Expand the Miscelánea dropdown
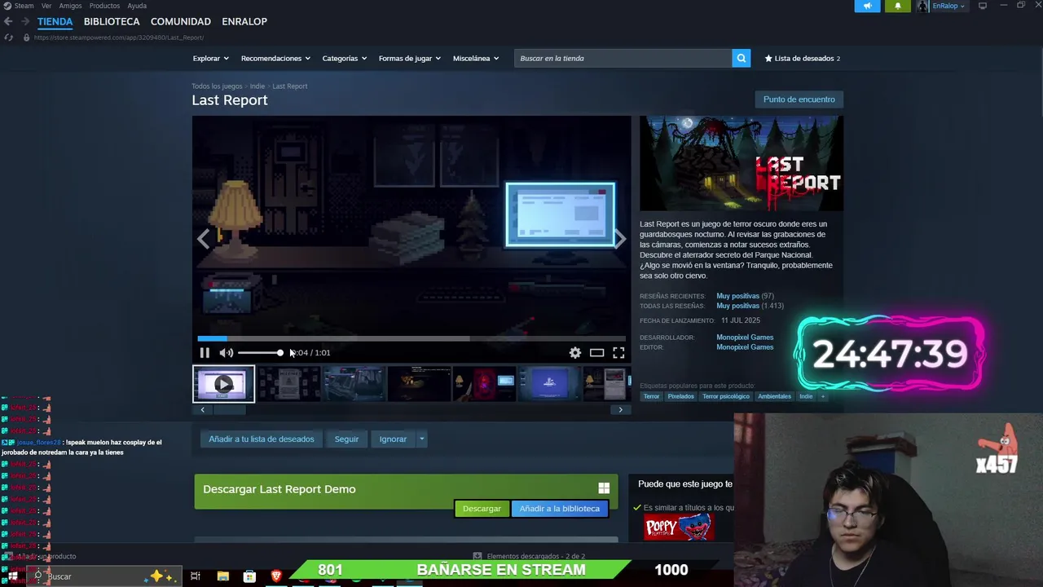Image resolution: width=1043 pixels, height=587 pixels. pyautogui.click(x=475, y=58)
